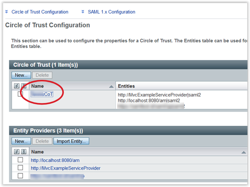Image resolution: width=250 pixels, height=187 pixels.
Task: Click select-all icon in Entity Providers table header
Action: click(17, 152)
